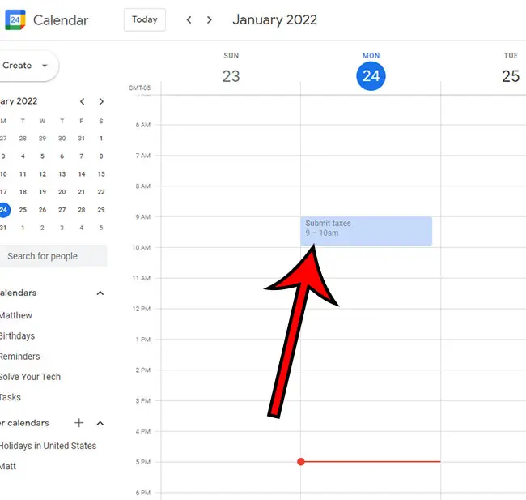Show next month in mini calendar
The image size is (526, 500).
(101, 101)
